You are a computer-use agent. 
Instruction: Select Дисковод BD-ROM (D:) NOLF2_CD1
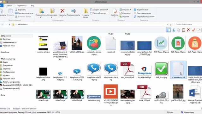17,85
